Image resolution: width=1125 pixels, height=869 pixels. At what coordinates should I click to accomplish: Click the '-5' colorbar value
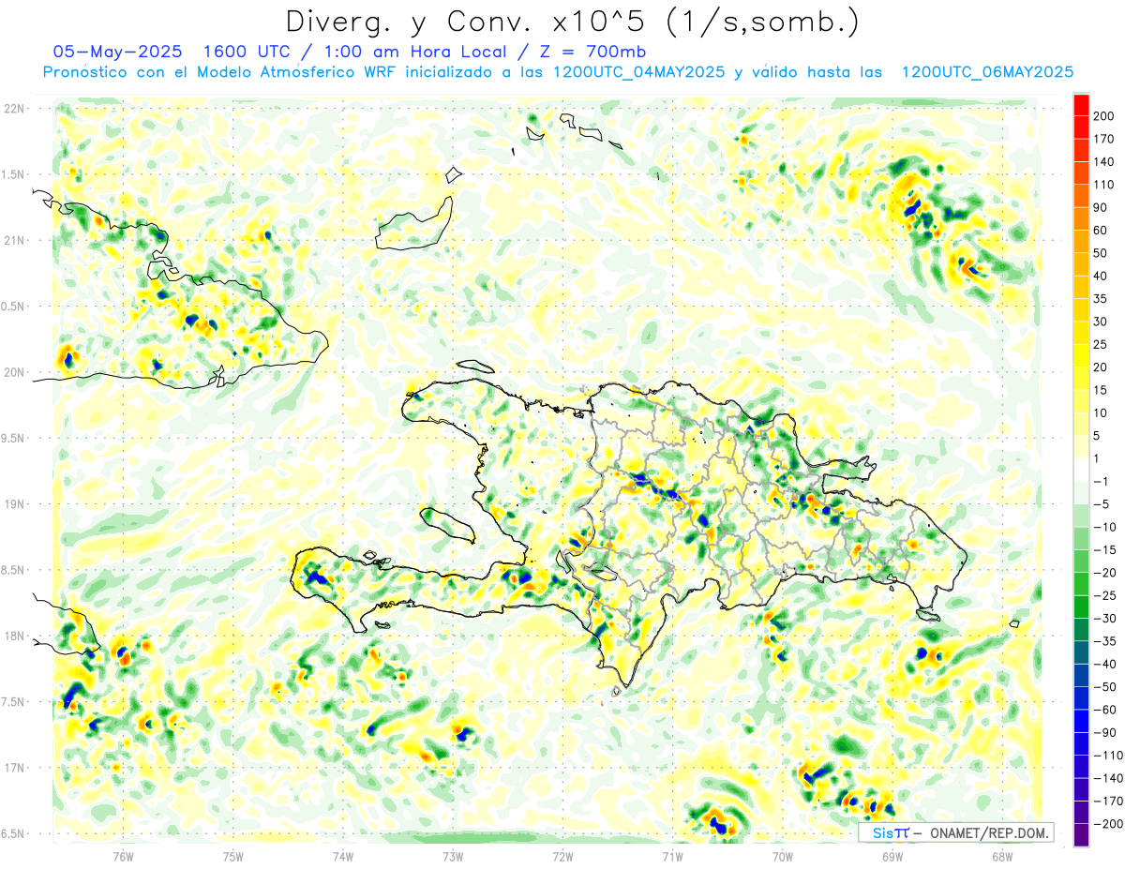pyautogui.click(x=1101, y=504)
